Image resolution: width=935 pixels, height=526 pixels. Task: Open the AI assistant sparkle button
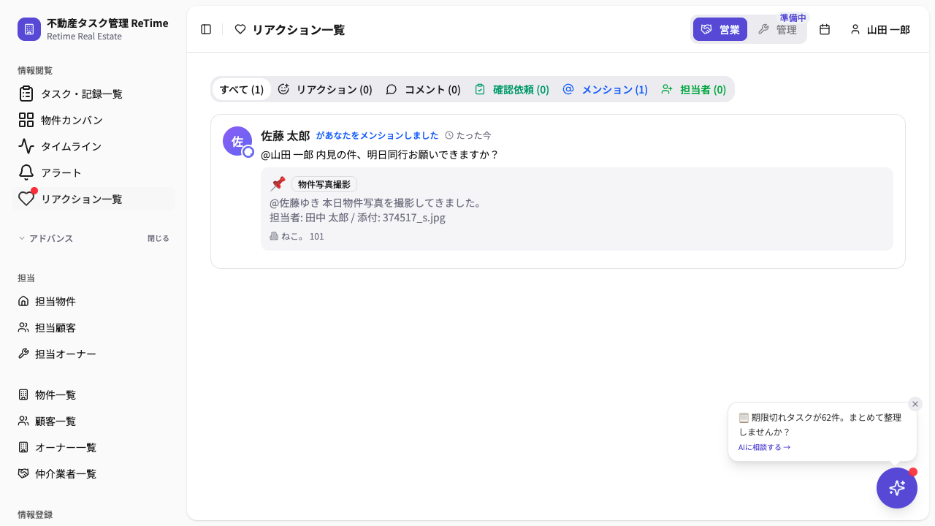897,488
